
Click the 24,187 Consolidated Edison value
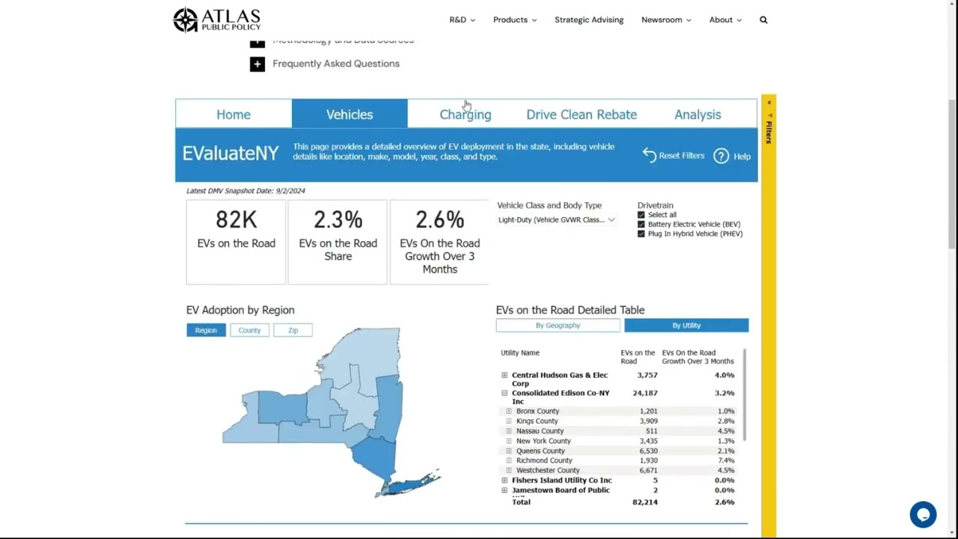coord(644,393)
